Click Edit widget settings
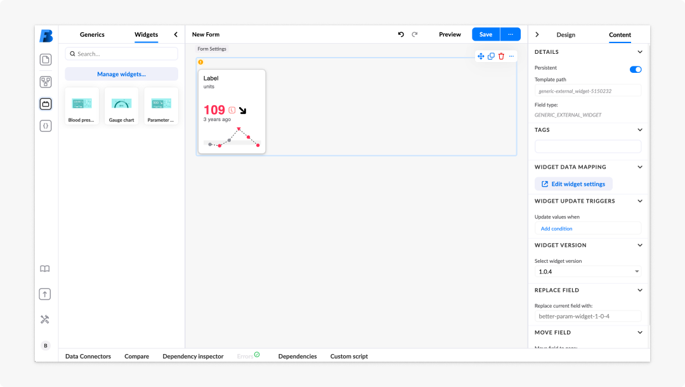This screenshot has width=685, height=387. [x=573, y=184]
